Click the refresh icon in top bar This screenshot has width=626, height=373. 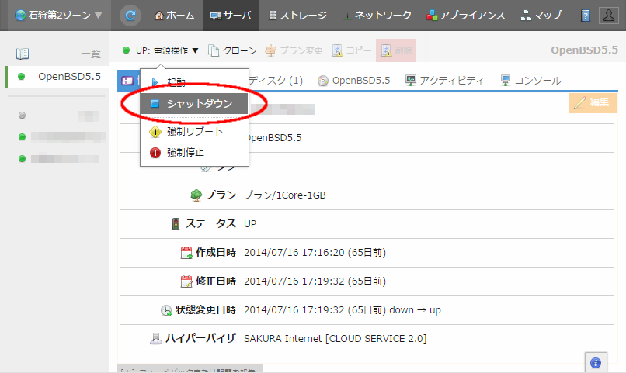tap(131, 15)
